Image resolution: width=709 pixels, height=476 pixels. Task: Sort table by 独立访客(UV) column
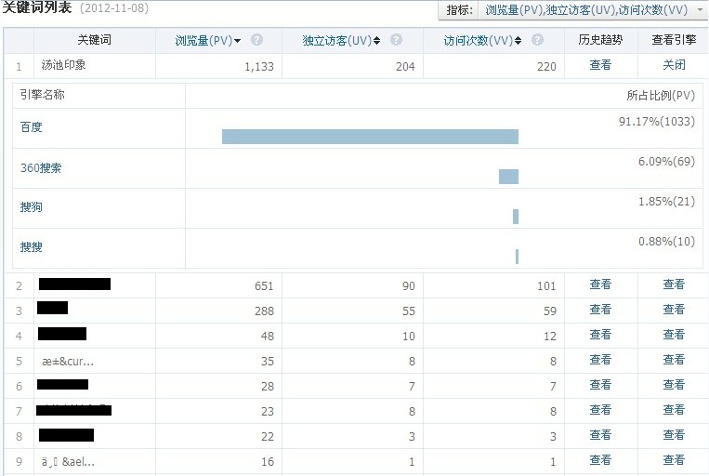tap(341, 41)
